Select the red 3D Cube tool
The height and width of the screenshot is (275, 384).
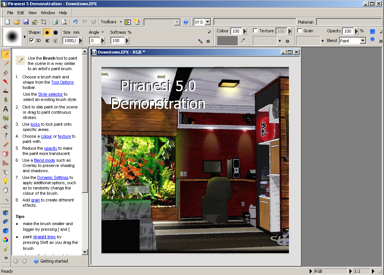point(6,154)
